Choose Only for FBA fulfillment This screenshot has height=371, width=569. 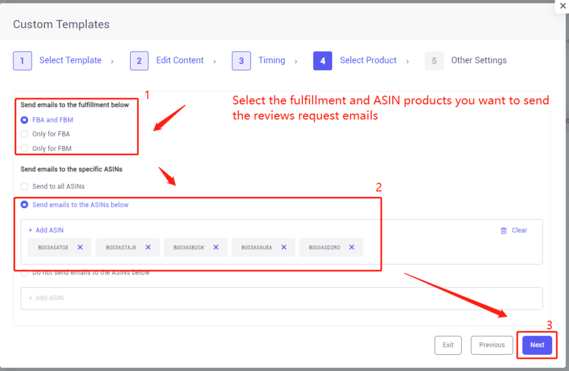point(24,134)
